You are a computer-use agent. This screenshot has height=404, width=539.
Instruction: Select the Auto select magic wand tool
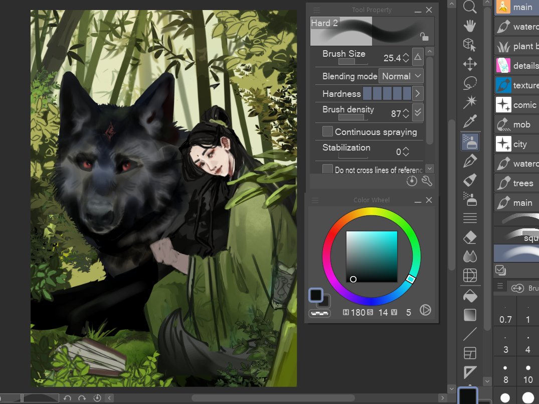tap(470, 102)
